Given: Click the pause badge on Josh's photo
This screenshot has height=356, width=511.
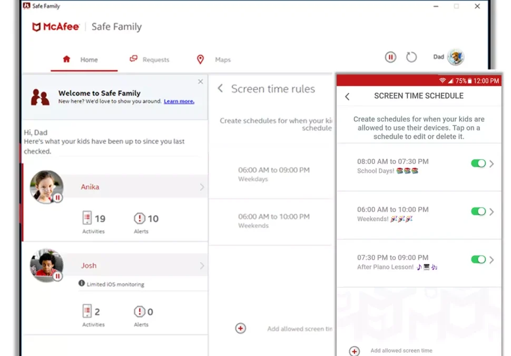Looking at the screenshot, I should (58, 276).
